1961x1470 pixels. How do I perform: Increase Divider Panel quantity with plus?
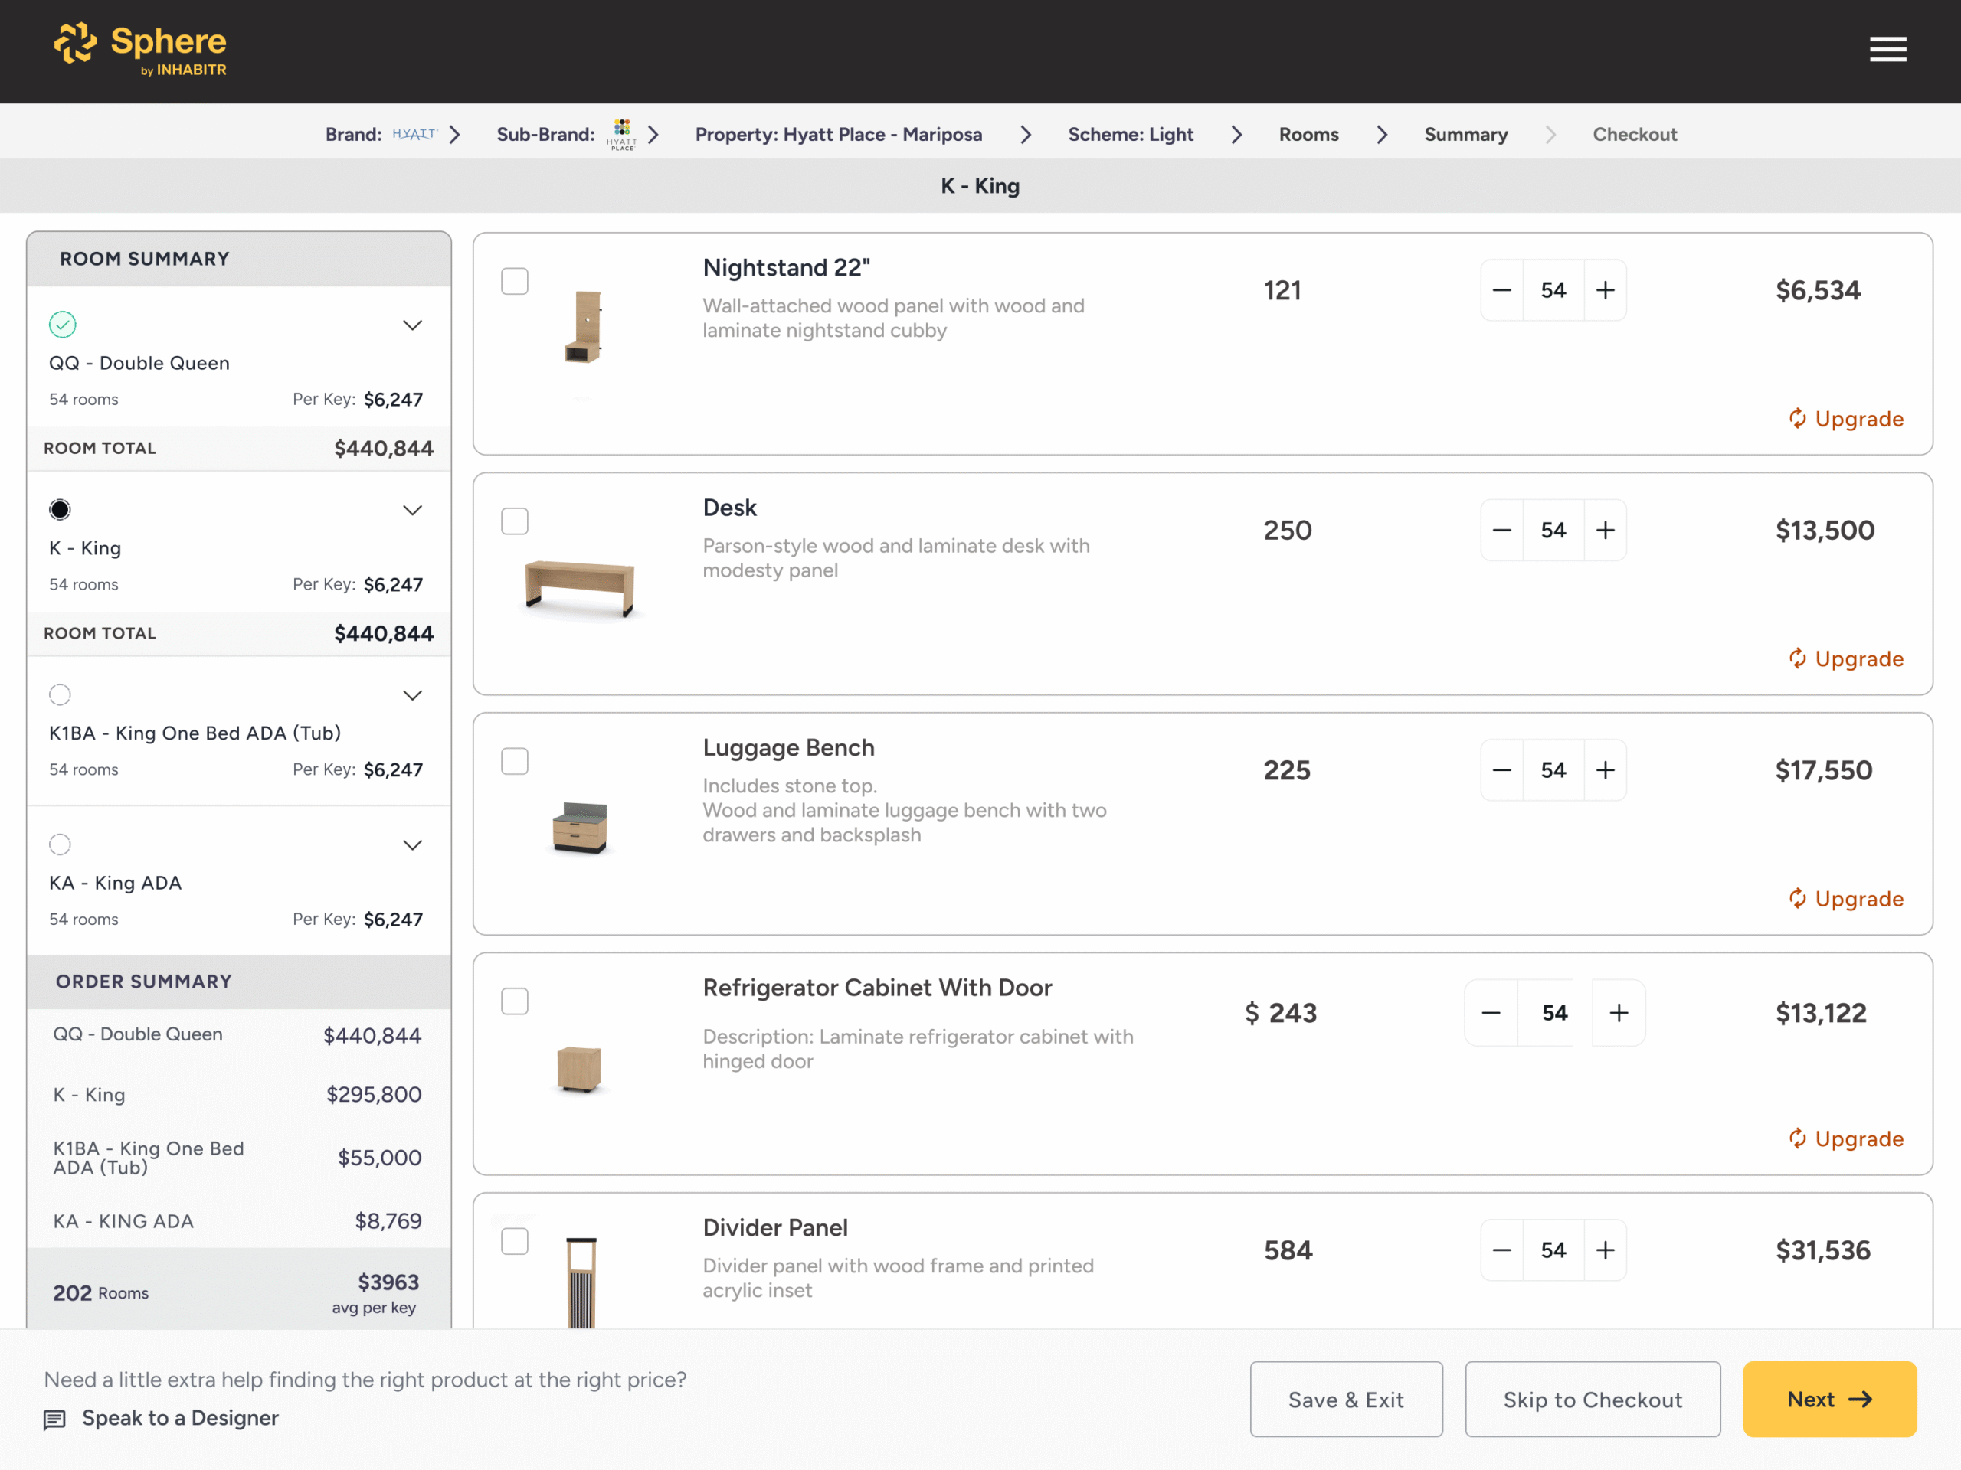[1605, 1251]
